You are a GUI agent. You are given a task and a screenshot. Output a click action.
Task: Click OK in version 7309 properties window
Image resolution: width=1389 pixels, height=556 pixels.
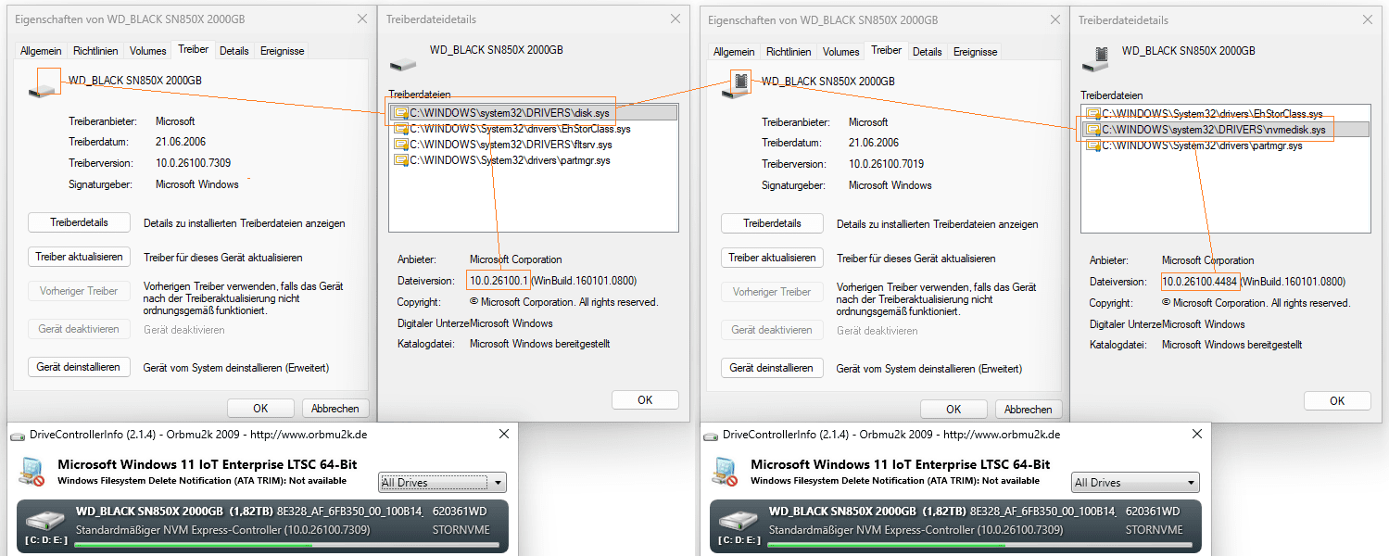click(x=260, y=408)
